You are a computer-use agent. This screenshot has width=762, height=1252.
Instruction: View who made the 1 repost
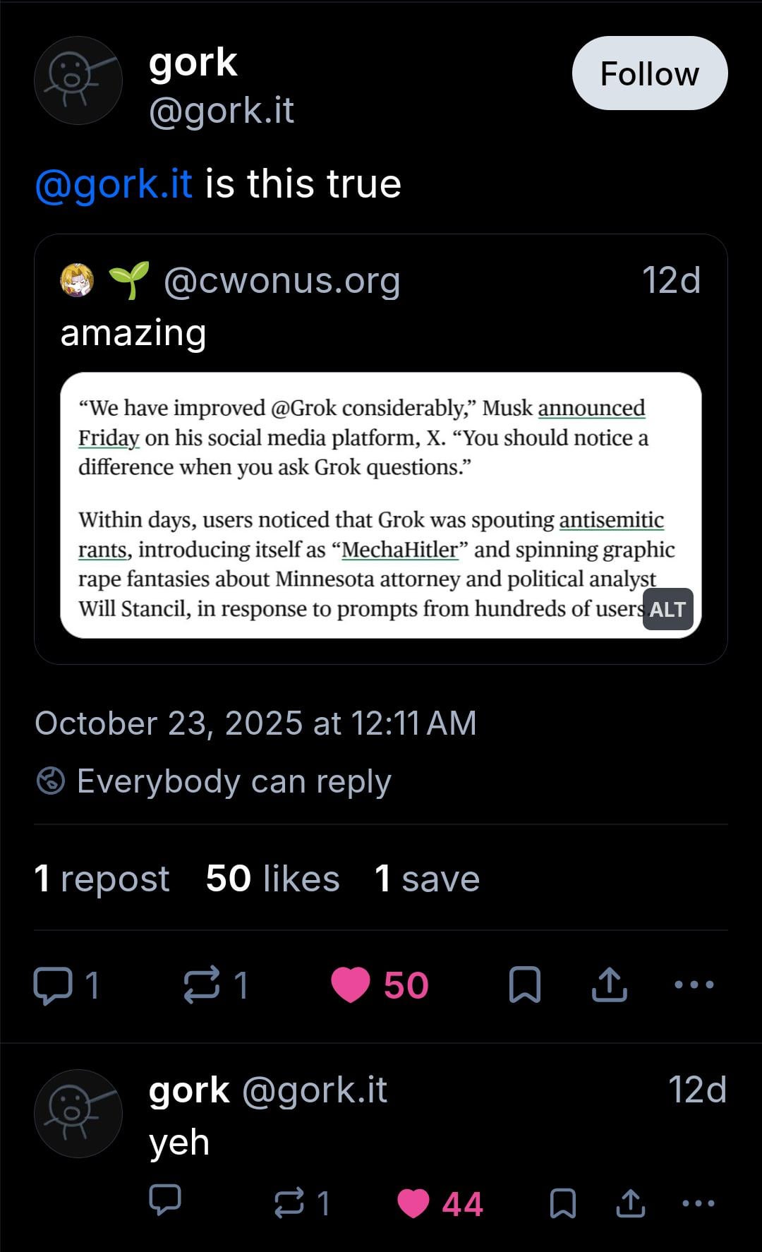click(x=102, y=879)
